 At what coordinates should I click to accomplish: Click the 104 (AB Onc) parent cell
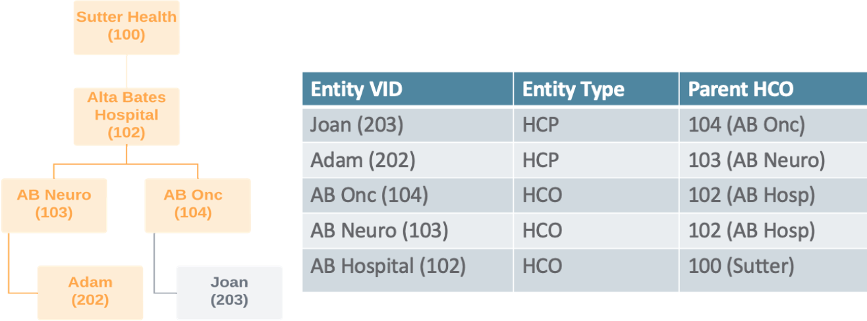pos(746,124)
